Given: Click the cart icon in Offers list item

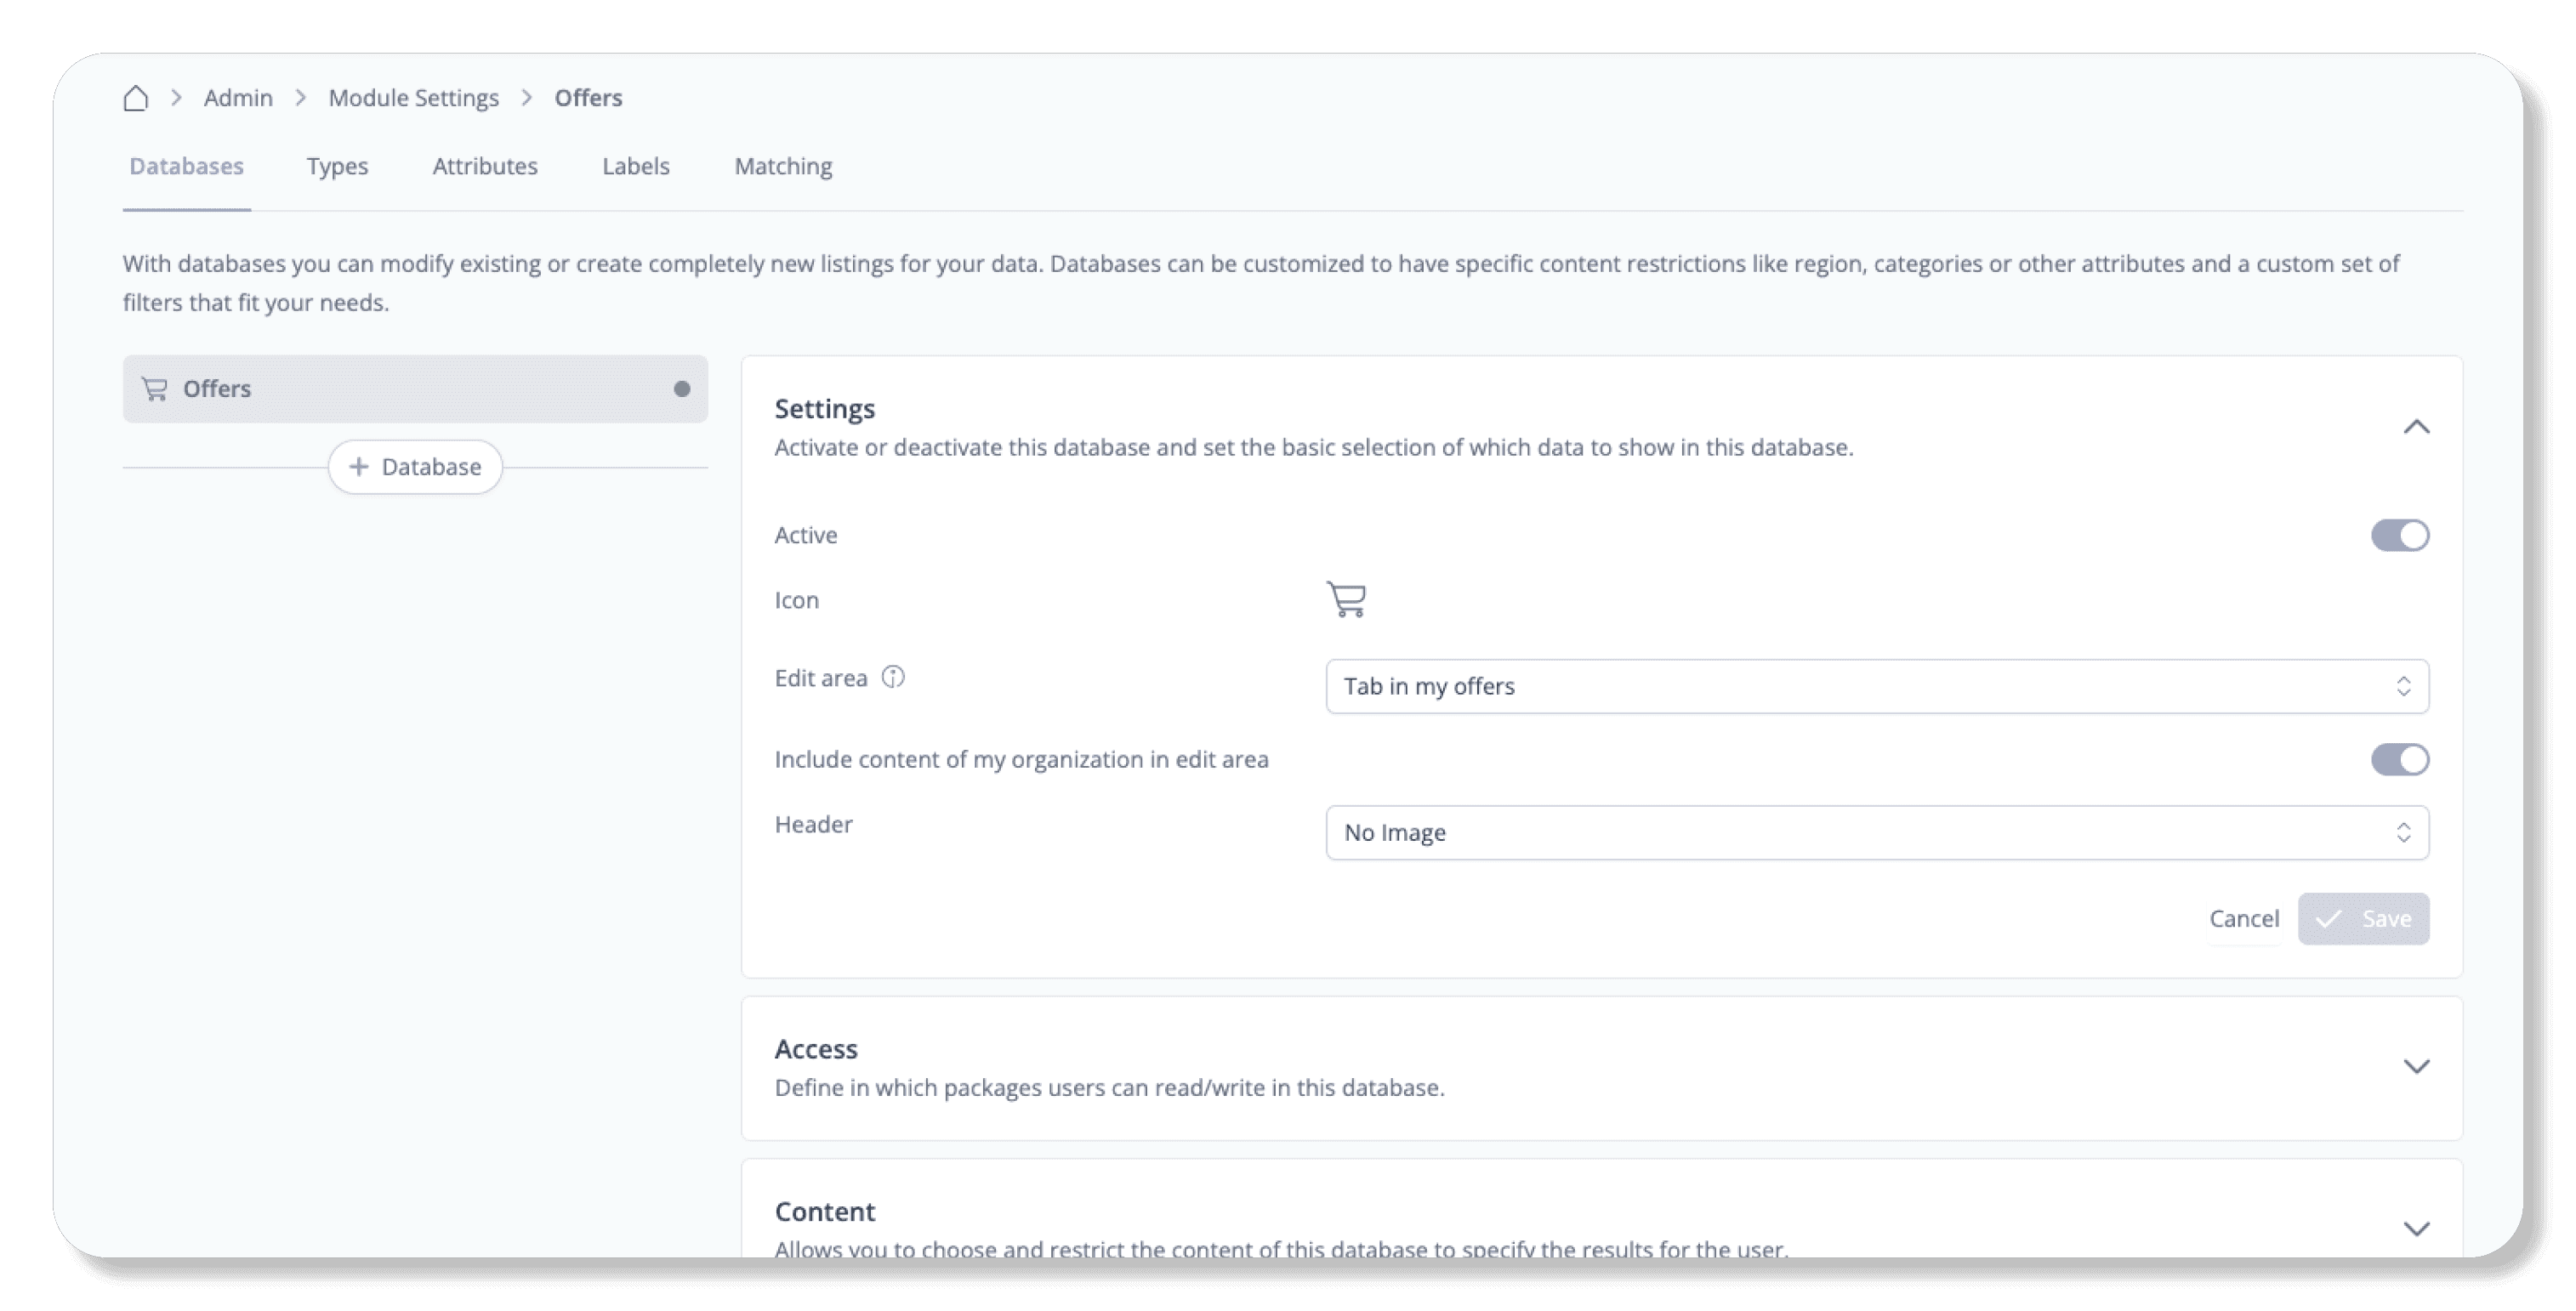Looking at the screenshot, I should (x=154, y=389).
